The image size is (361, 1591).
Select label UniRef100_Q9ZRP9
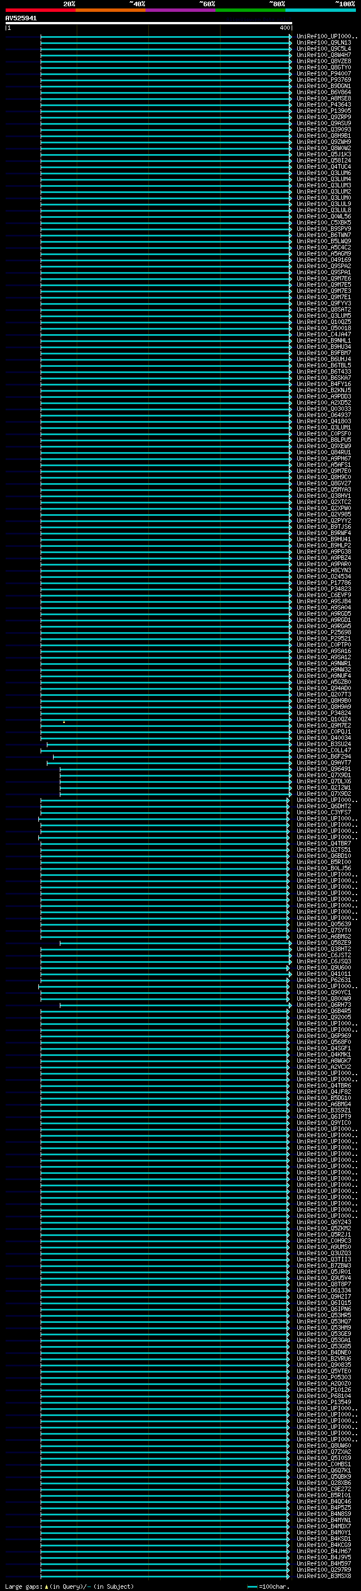click(x=324, y=117)
